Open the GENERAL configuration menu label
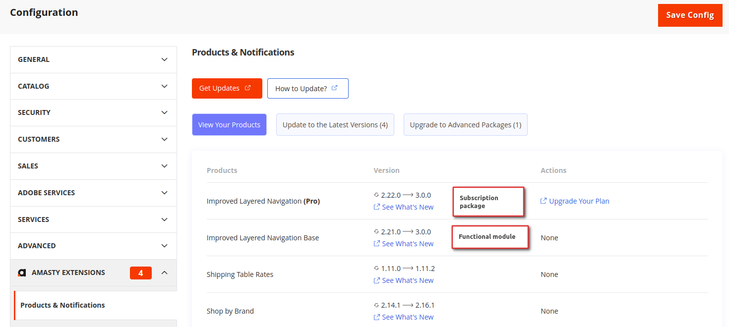 point(34,59)
